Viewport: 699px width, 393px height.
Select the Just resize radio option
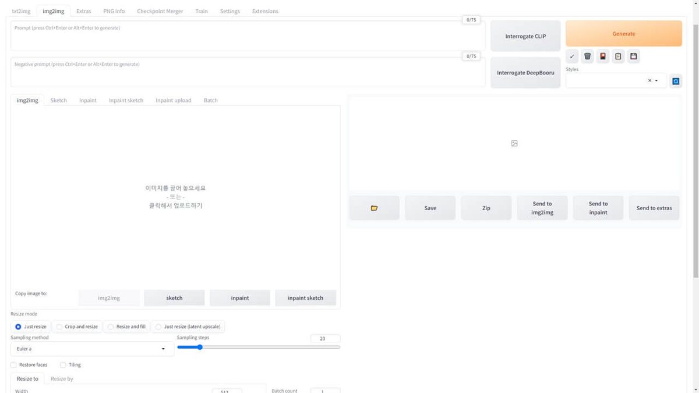[31, 327]
